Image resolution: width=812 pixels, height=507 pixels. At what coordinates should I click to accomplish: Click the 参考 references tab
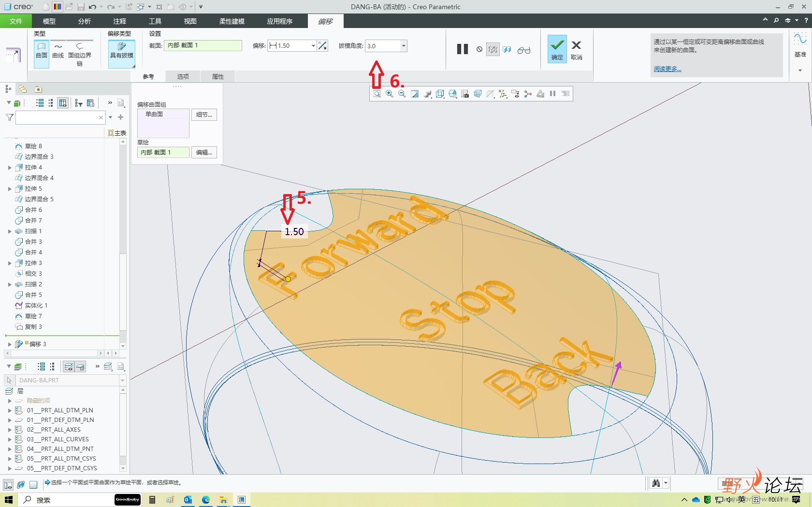[x=148, y=76]
